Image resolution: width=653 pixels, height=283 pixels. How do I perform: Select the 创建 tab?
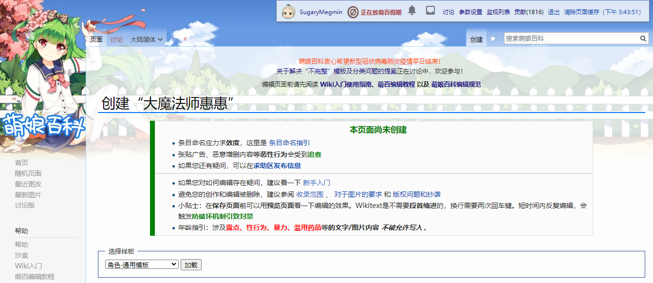point(476,39)
